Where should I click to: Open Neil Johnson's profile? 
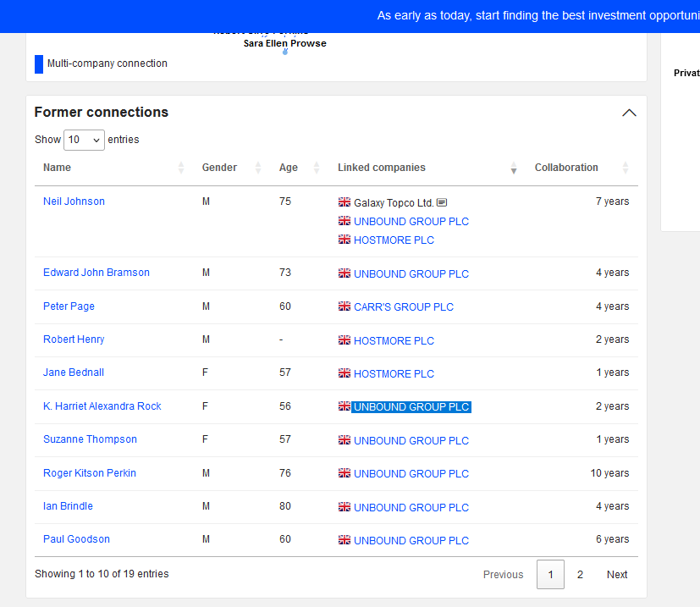[x=74, y=201]
